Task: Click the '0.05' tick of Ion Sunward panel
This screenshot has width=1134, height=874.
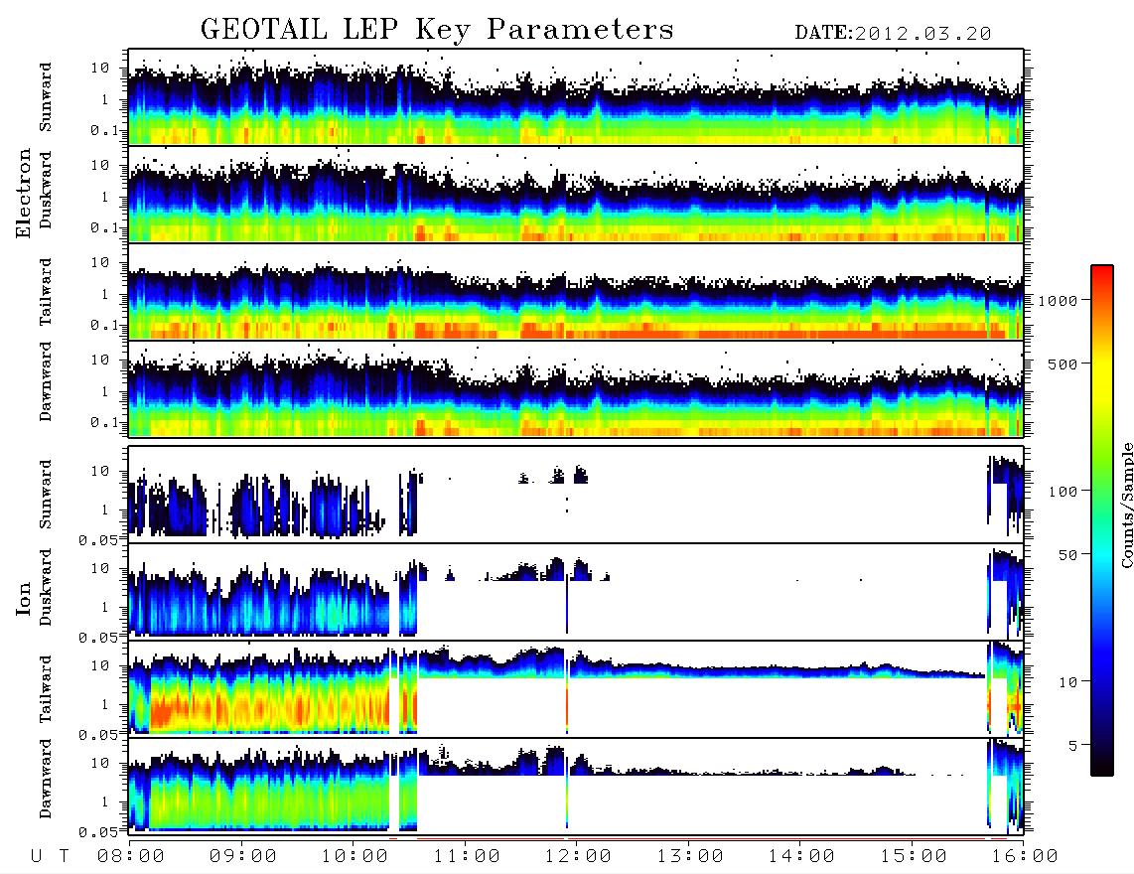Action: point(98,539)
